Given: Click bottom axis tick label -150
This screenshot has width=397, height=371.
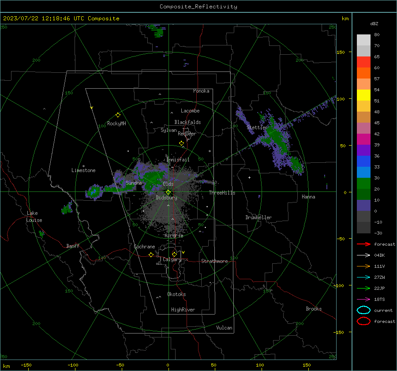Looking at the screenshot, I should click(26, 365).
